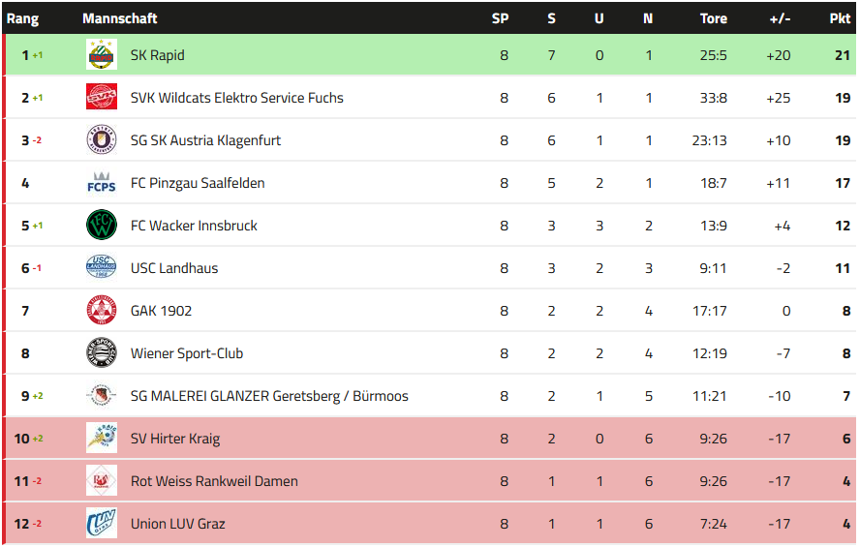This screenshot has height=547, width=860.
Task: Click the FC Wacker Innsbruck logo
Action: (x=101, y=226)
